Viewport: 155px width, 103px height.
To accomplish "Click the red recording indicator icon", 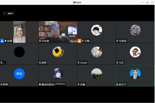I will click(4, 13).
